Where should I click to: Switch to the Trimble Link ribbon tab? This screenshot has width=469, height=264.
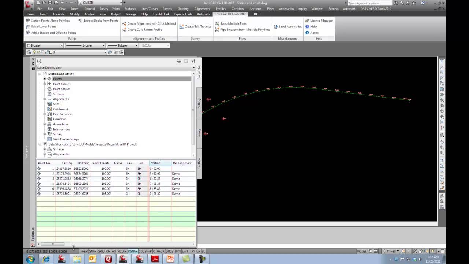tap(161, 14)
